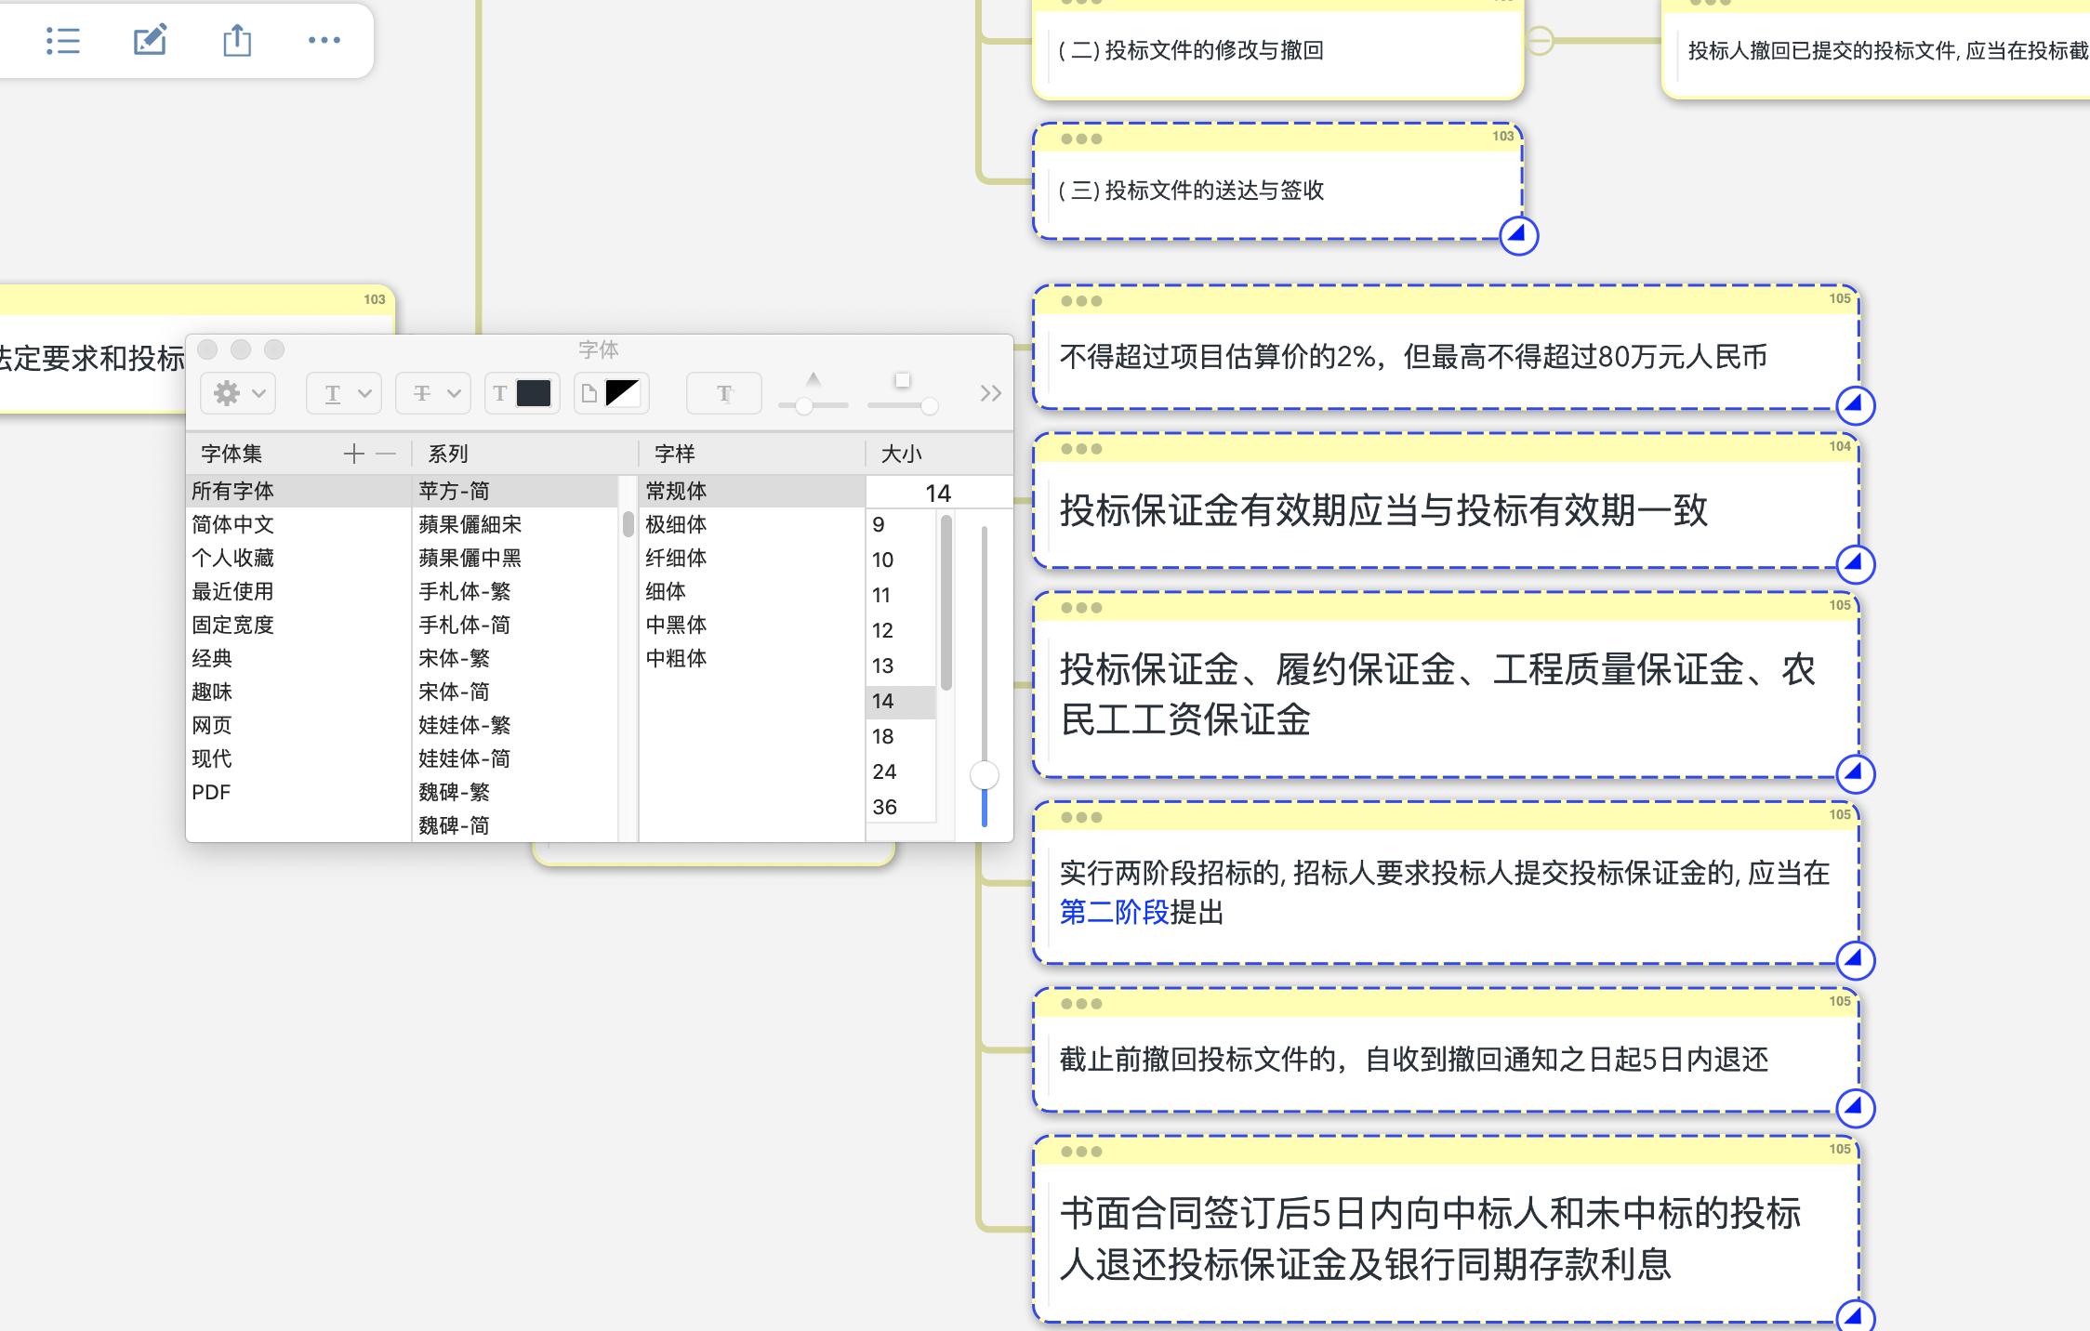The height and width of the screenshot is (1331, 2090).
Task: Collapse branch circle beside 投标文件的修改与撤回
Action: pyautogui.click(x=1540, y=41)
